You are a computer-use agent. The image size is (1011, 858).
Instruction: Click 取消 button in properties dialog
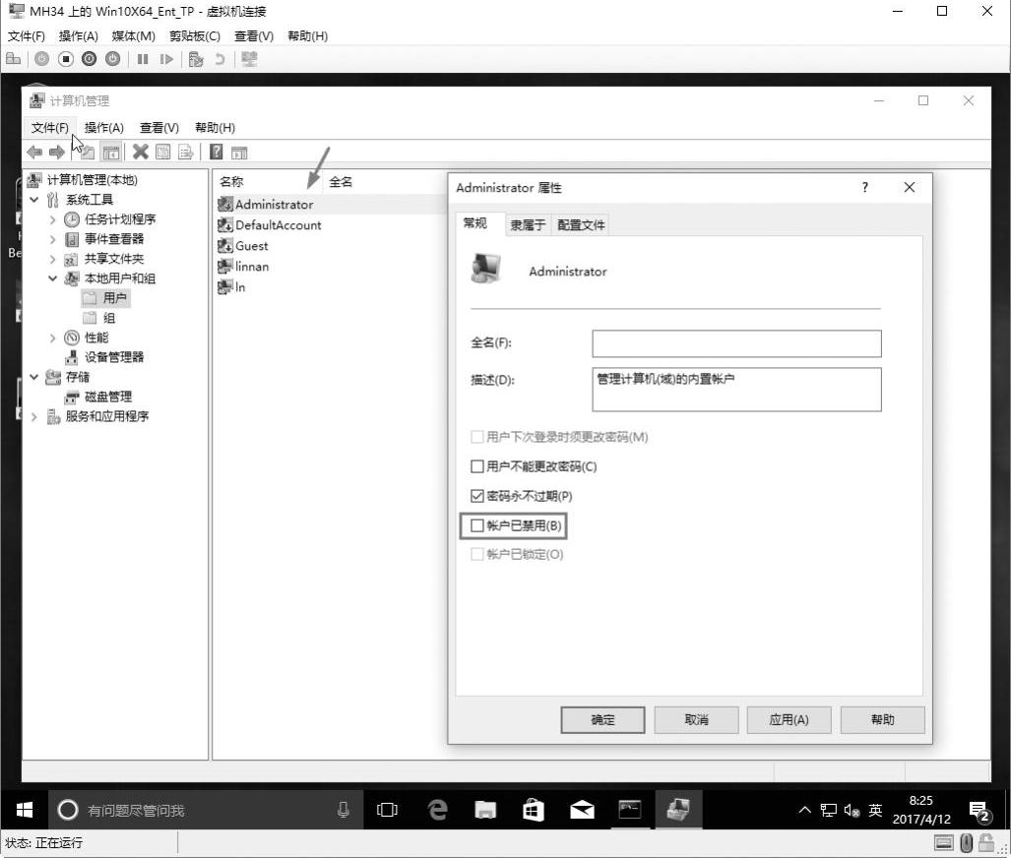tap(696, 719)
